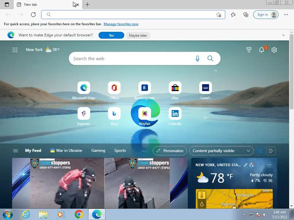Show hidden system tray icons arrow
The width and height of the screenshot is (294, 220).
244,215
